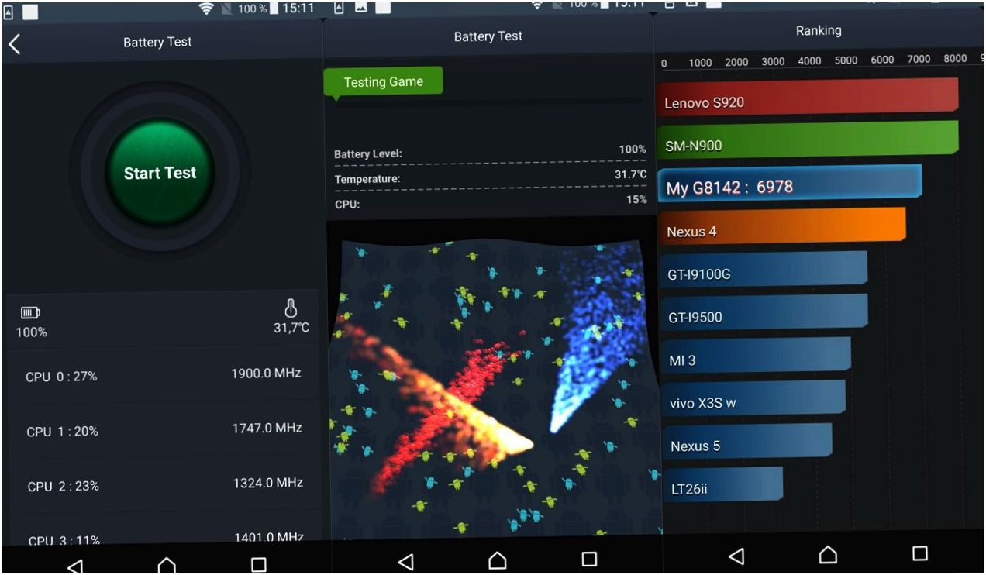The width and height of the screenshot is (986, 575).
Task: Tap Android home button in Ranking screen
Action: coord(828,554)
